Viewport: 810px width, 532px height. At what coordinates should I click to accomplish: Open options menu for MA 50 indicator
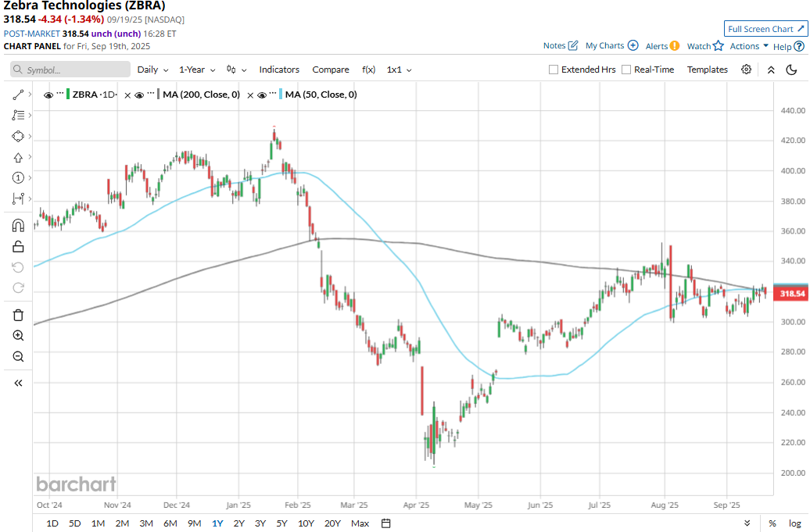click(273, 95)
